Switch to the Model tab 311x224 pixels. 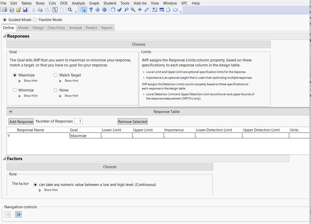point(23,28)
